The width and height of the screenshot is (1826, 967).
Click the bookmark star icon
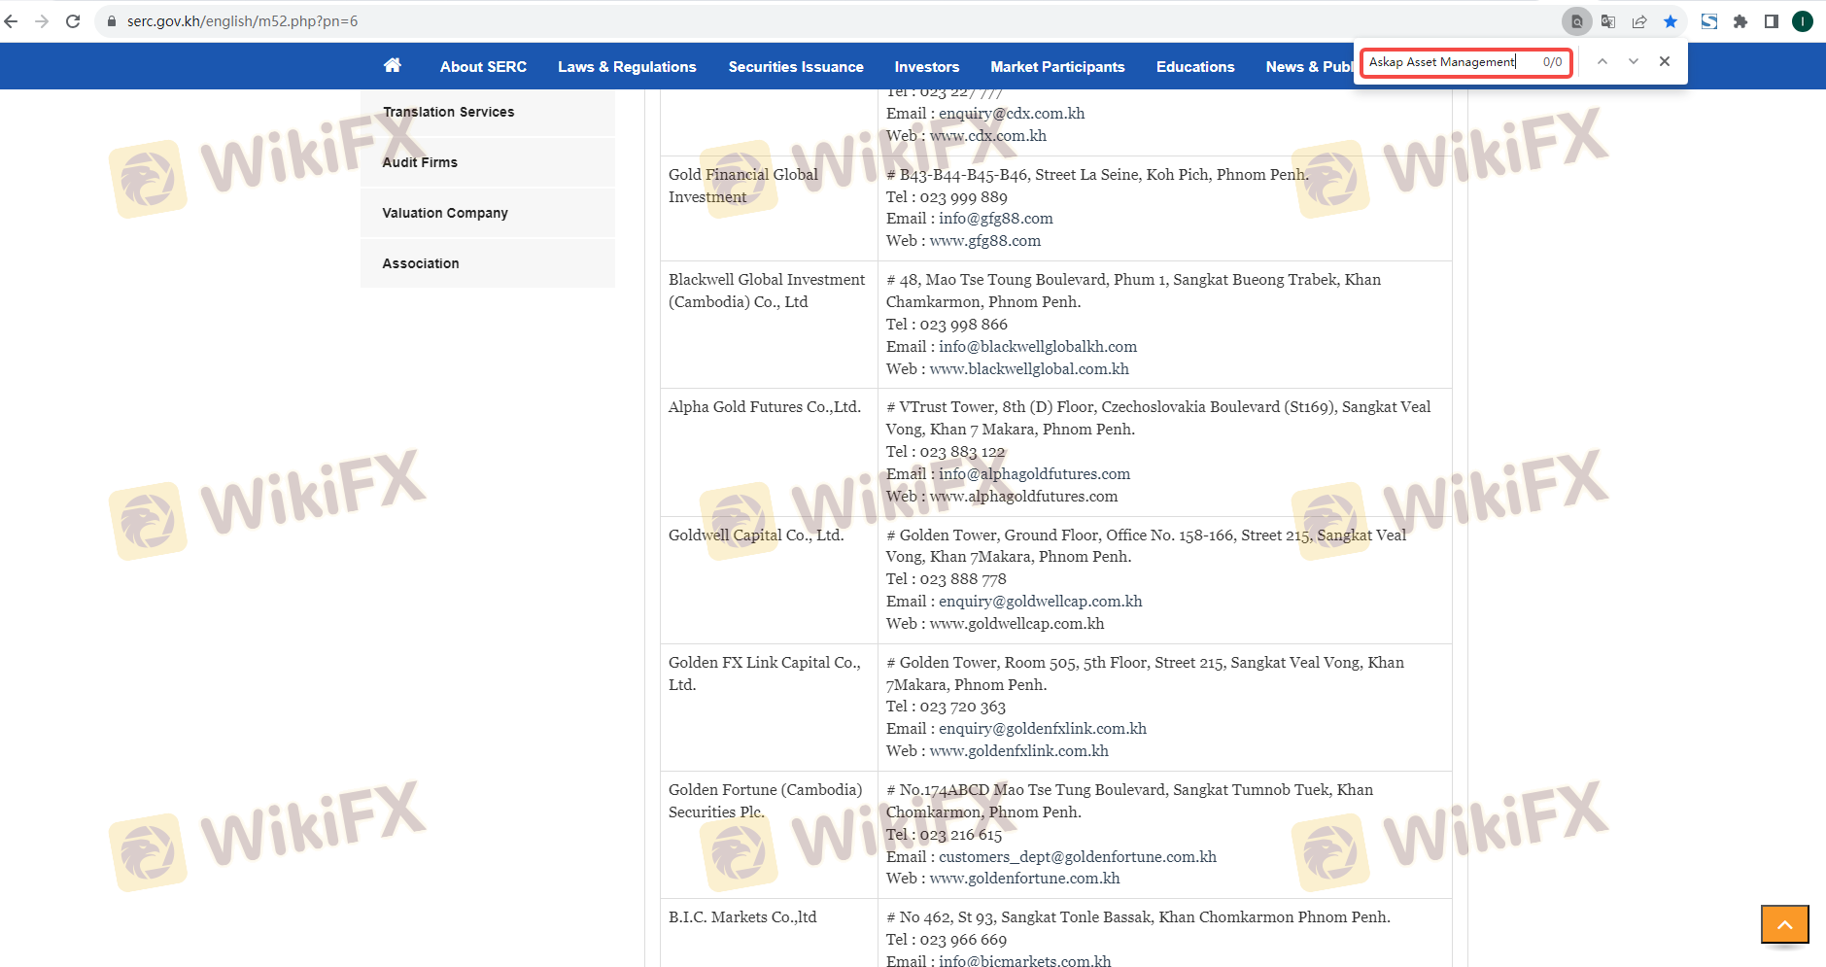click(1671, 21)
